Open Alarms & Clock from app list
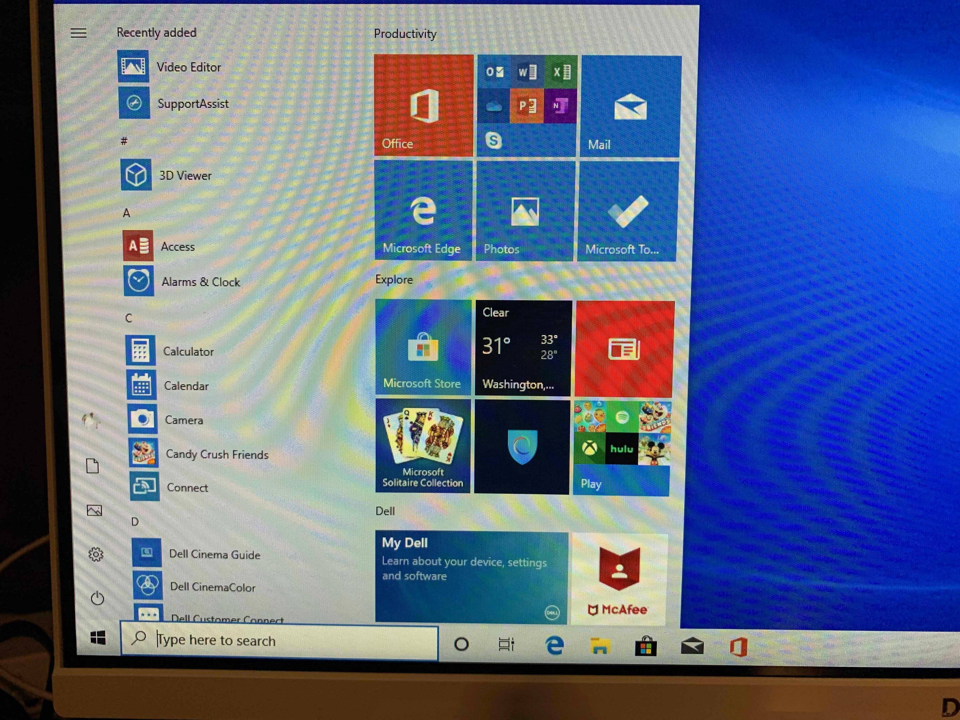This screenshot has width=960, height=720. 200,282
